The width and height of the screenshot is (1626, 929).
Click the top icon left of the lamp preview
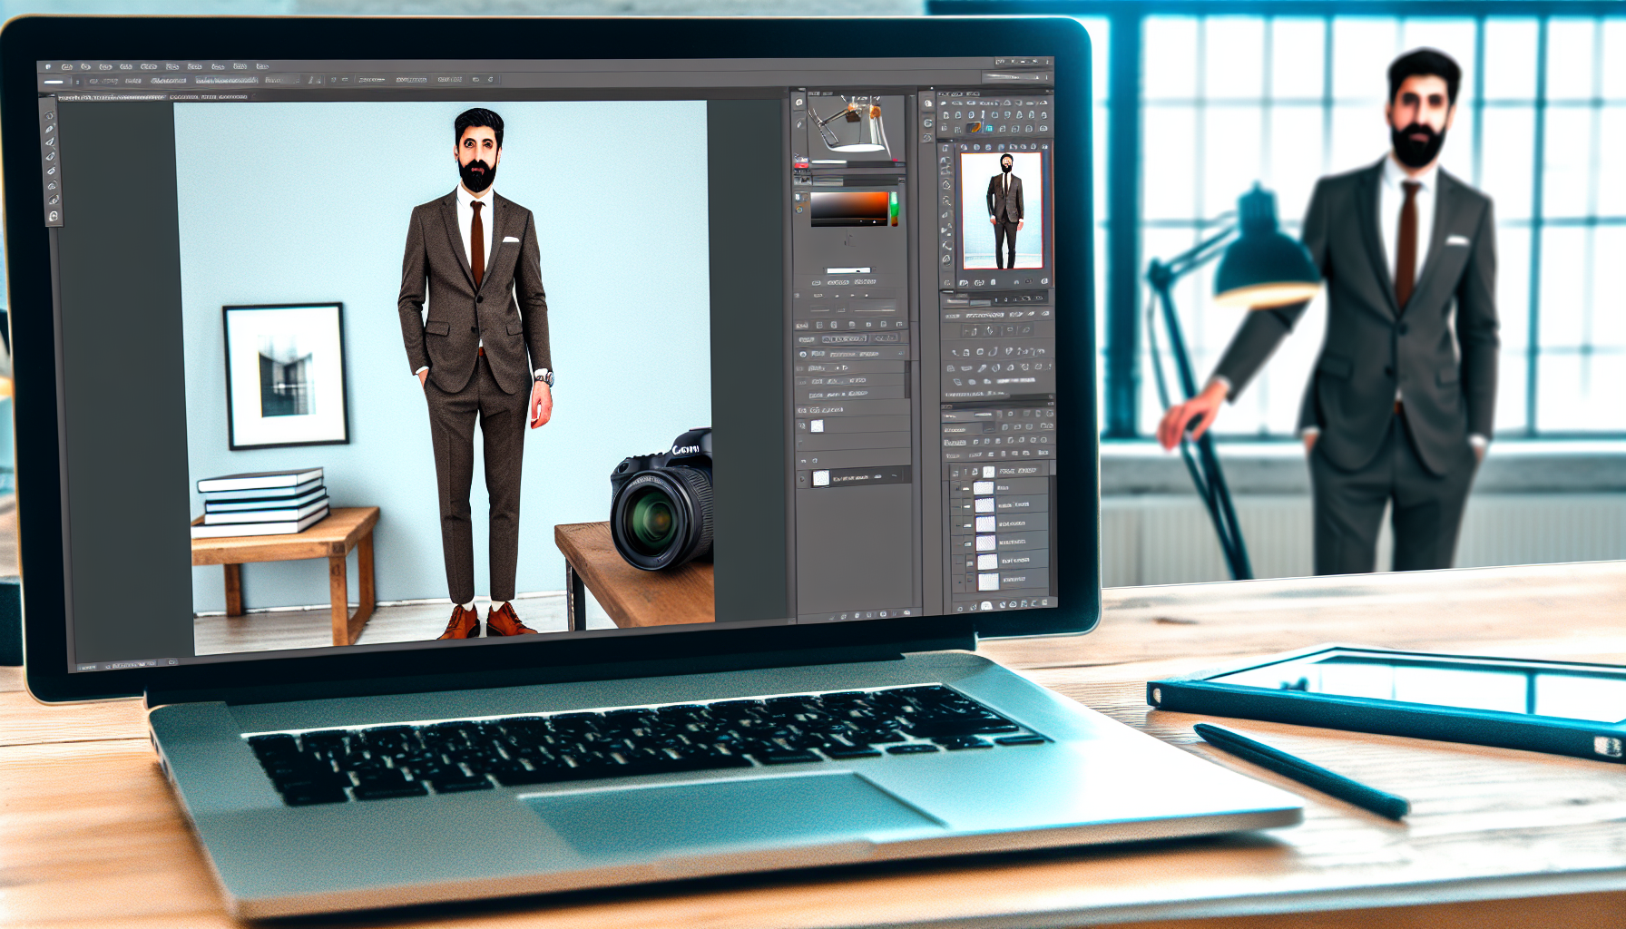tap(798, 103)
